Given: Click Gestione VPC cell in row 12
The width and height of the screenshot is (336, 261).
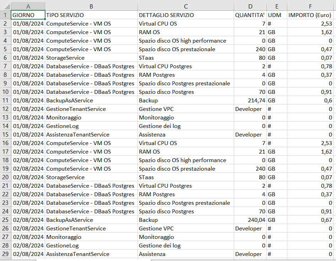Looking at the screenshot, I should [185, 109].
